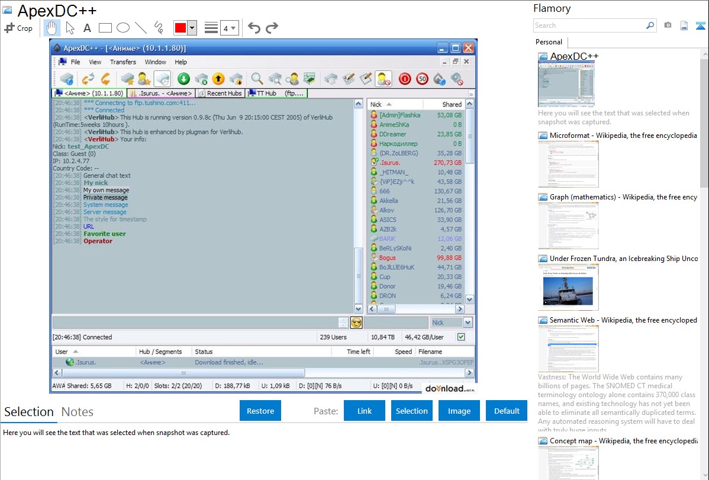
Task: Switch to the Notes tab
Action: pyautogui.click(x=77, y=412)
